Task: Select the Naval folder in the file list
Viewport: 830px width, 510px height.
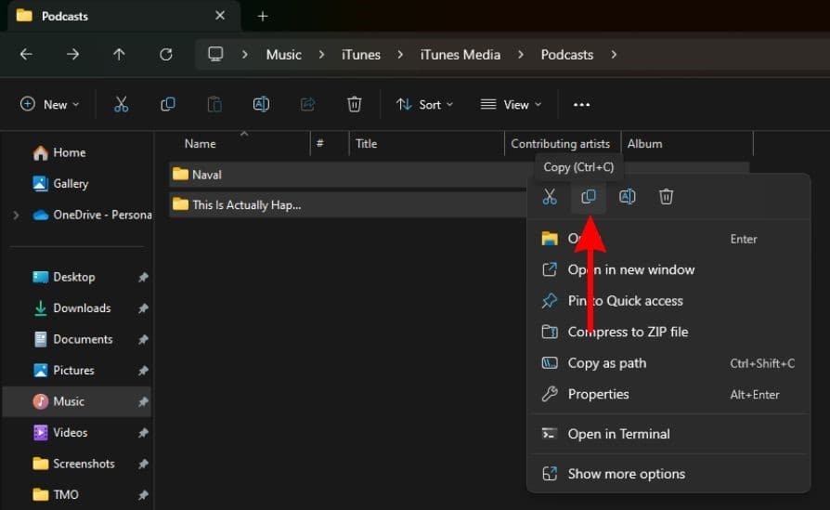Action: (207, 174)
